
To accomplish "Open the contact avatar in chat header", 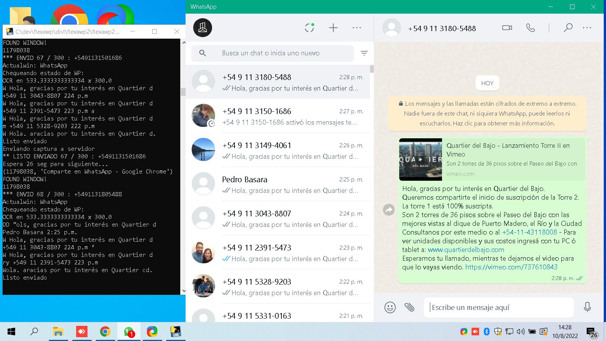I will click(x=392, y=28).
